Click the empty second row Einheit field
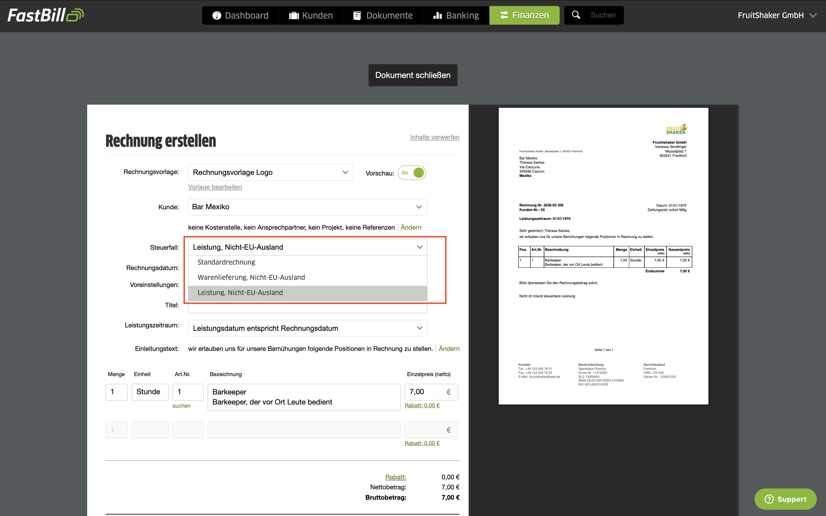826x516 pixels. point(150,430)
